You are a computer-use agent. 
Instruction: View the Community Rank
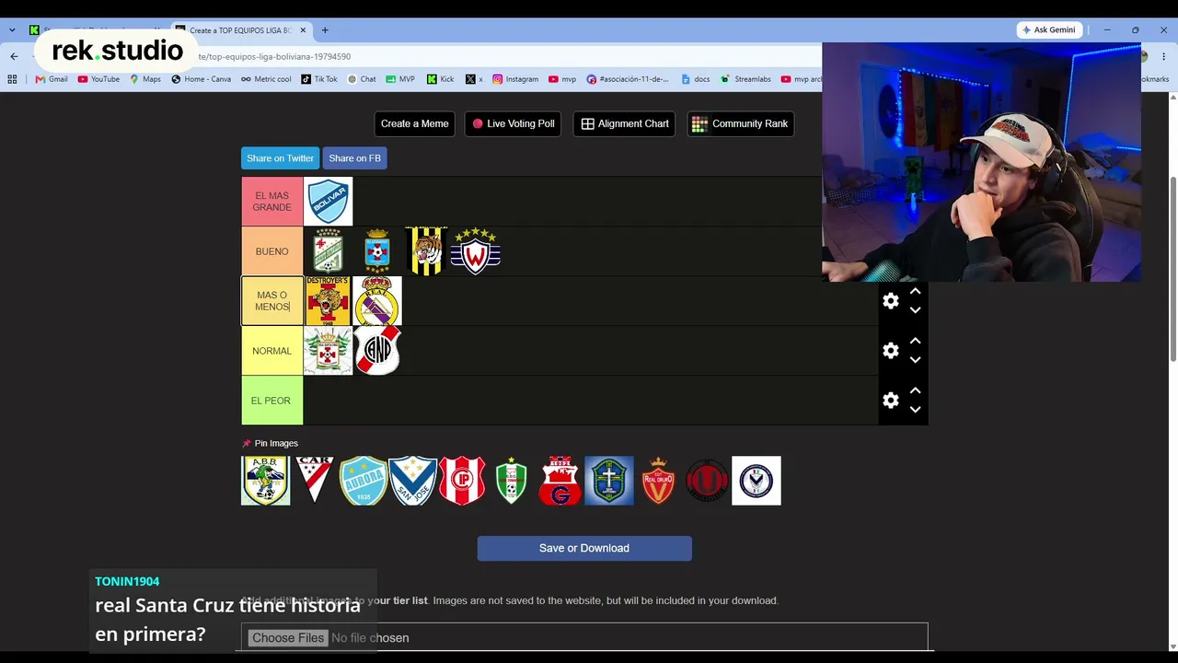741,123
